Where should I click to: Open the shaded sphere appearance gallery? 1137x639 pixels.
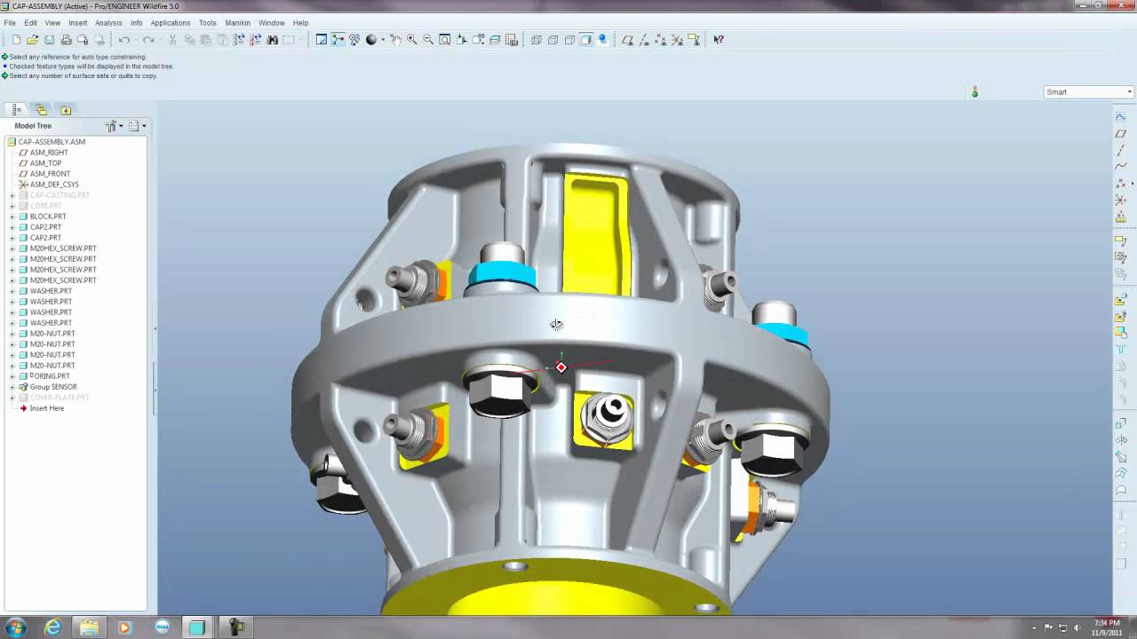(x=371, y=39)
